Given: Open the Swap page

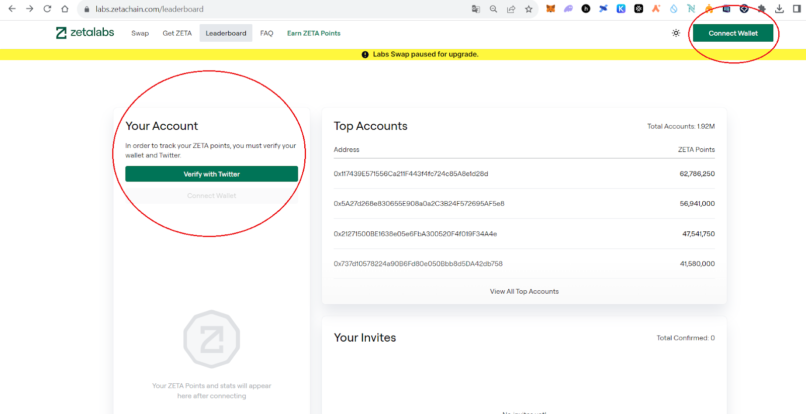Looking at the screenshot, I should 140,33.
